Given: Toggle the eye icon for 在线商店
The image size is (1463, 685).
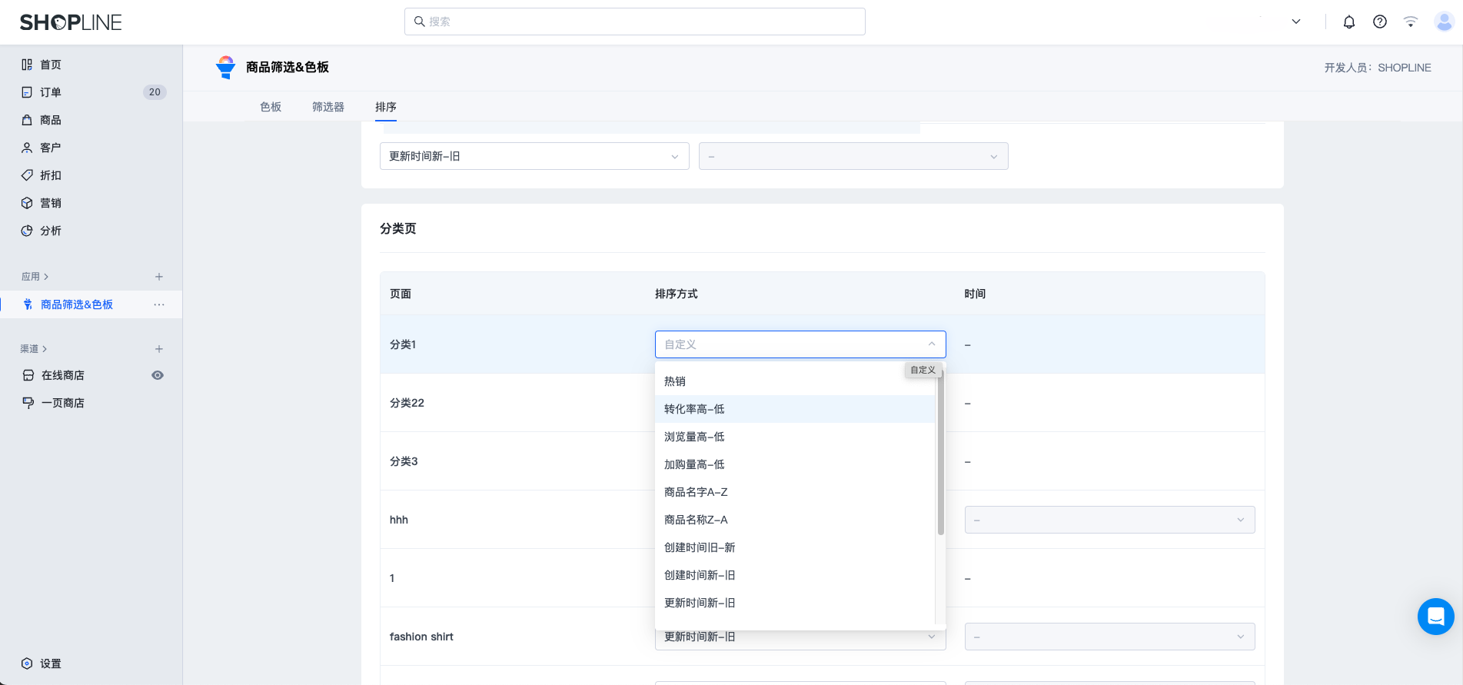Looking at the screenshot, I should tap(158, 375).
